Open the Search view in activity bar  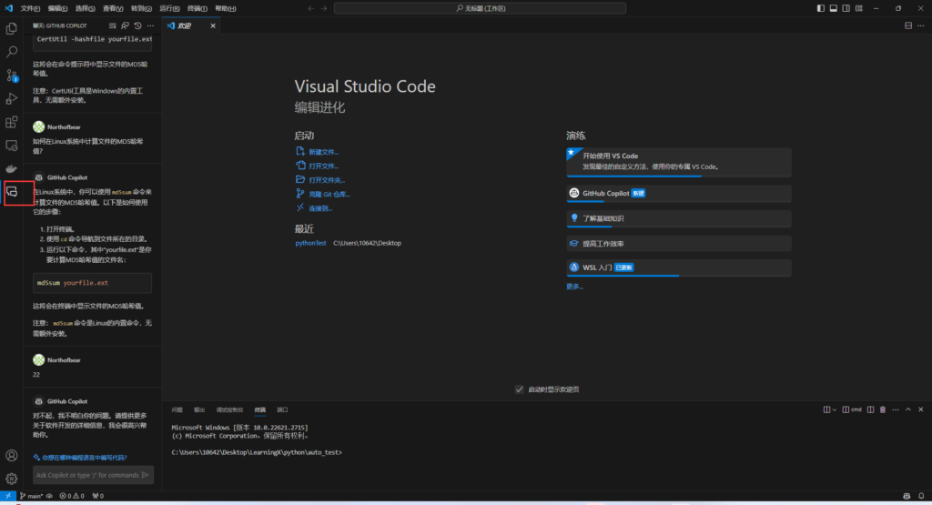tap(12, 52)
